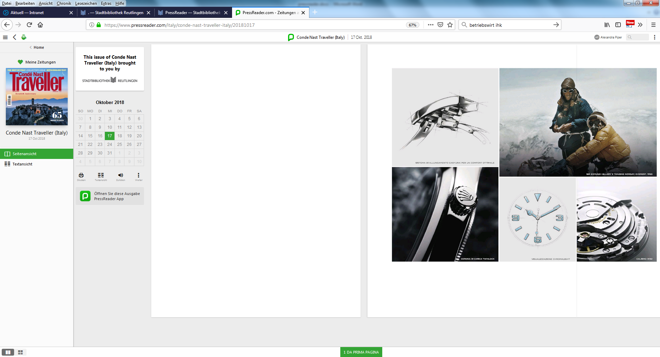The image size is (660, 357).
Task: Click Öffnen Sie diese Ausgabe PressReader App button
Action: (110, 196)
